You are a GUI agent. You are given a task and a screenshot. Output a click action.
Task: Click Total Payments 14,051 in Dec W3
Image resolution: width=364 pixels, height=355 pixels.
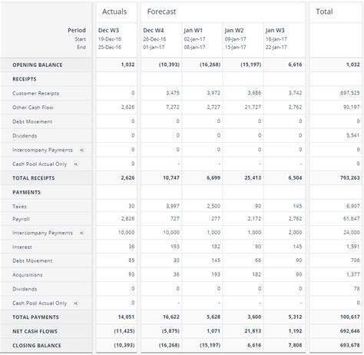click(x=126, y=317)
